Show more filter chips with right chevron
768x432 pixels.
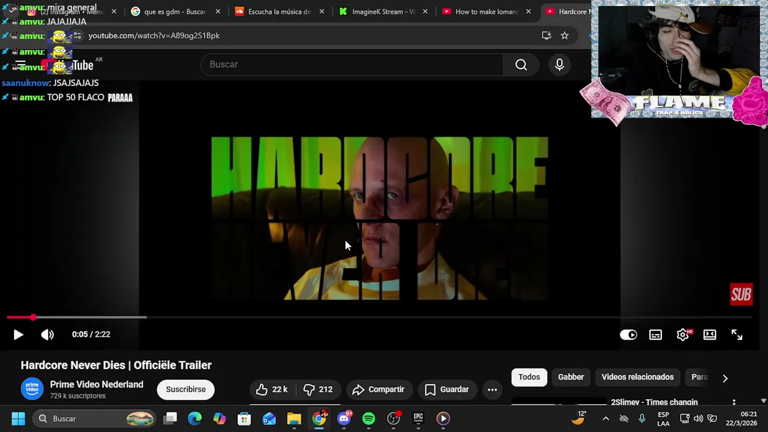click(x=725, y=378)
